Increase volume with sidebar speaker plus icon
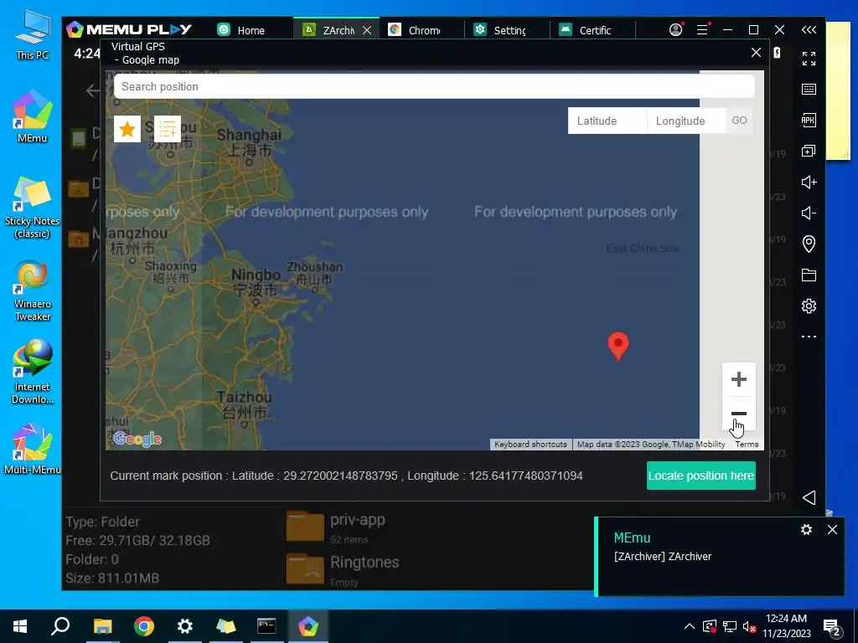 (x=809, y=182)
